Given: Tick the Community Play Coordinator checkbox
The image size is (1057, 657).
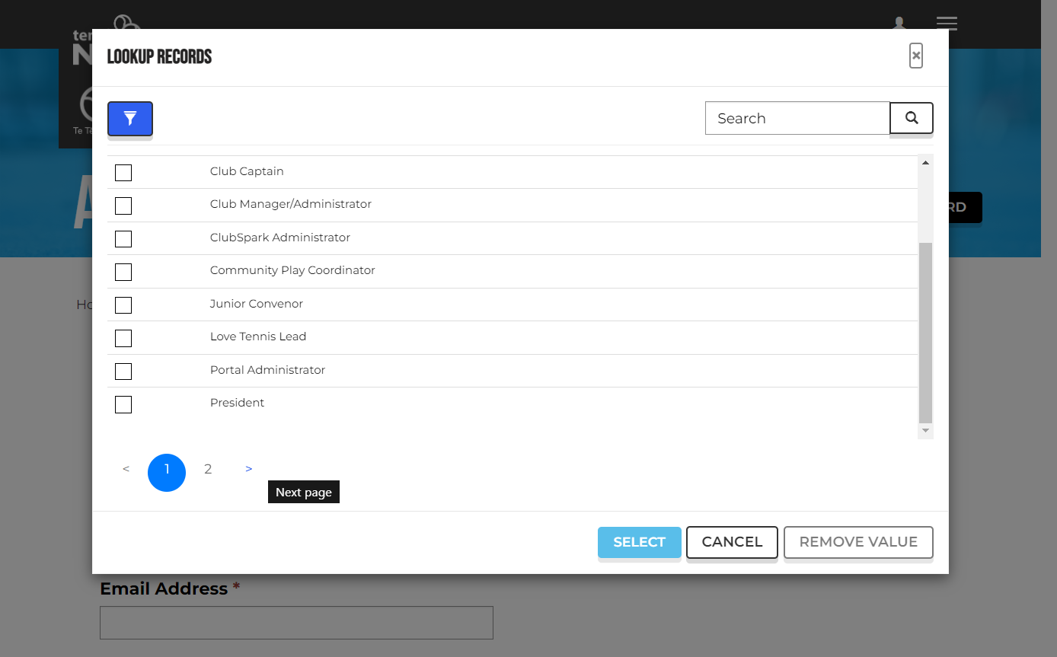Looking at the screenshot, I should [123, 272].
